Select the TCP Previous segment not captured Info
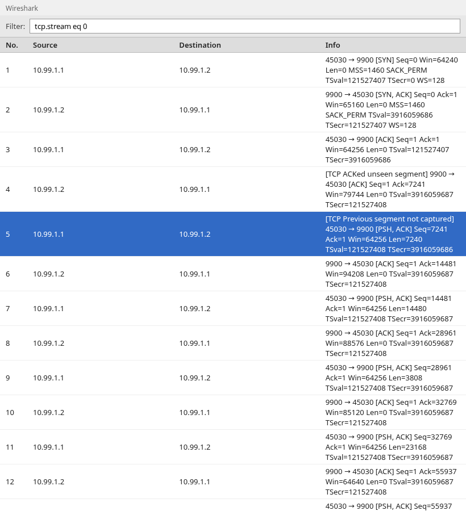The height and width of the screenshot is (511, 466). click(x=390, y=234)
